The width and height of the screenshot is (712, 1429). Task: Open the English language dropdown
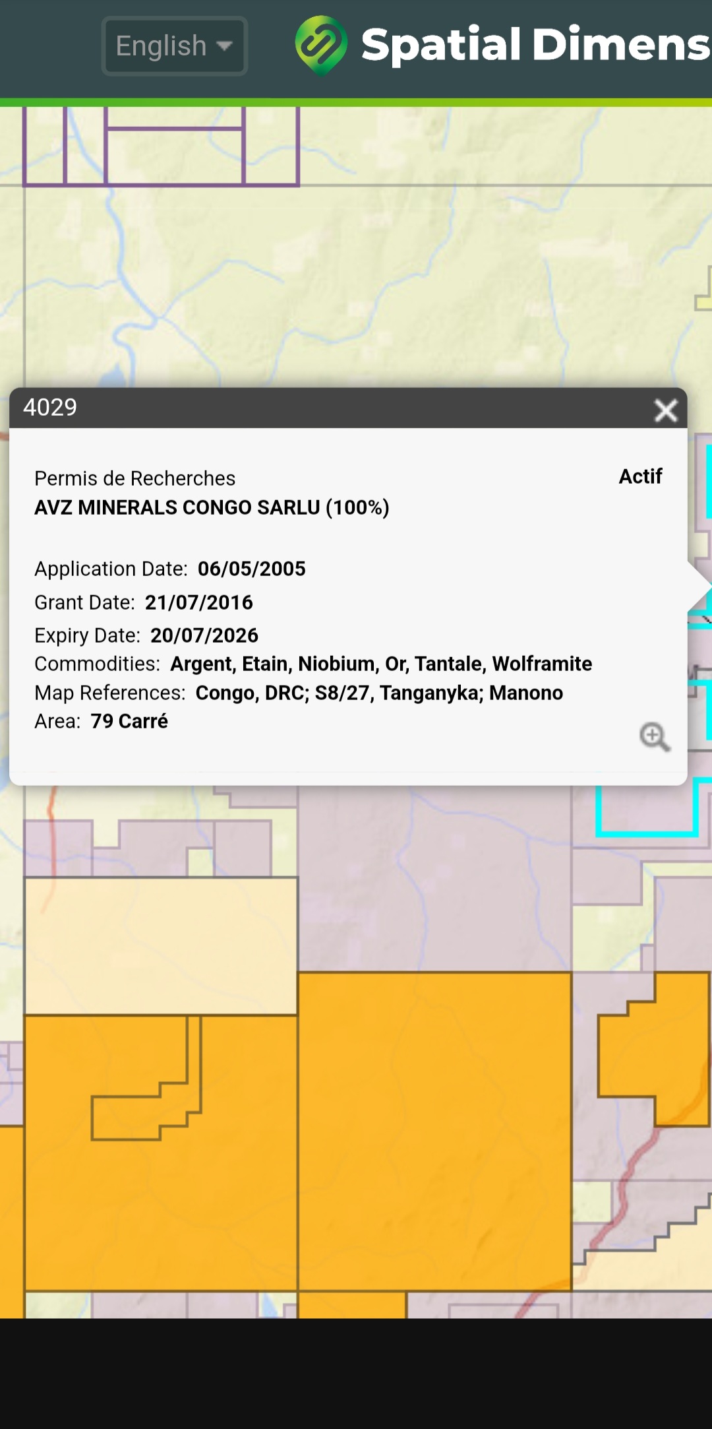pos(175,46)
